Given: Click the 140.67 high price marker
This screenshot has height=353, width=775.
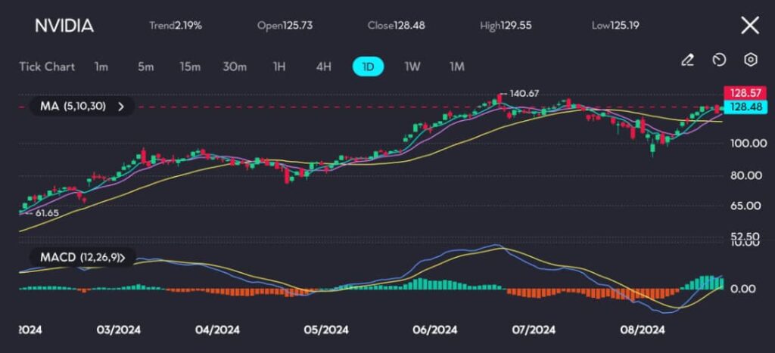Looking at the screenshot, I should (x=524, y=94).
